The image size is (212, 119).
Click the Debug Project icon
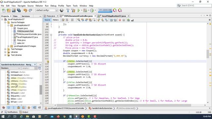point(85,10)
